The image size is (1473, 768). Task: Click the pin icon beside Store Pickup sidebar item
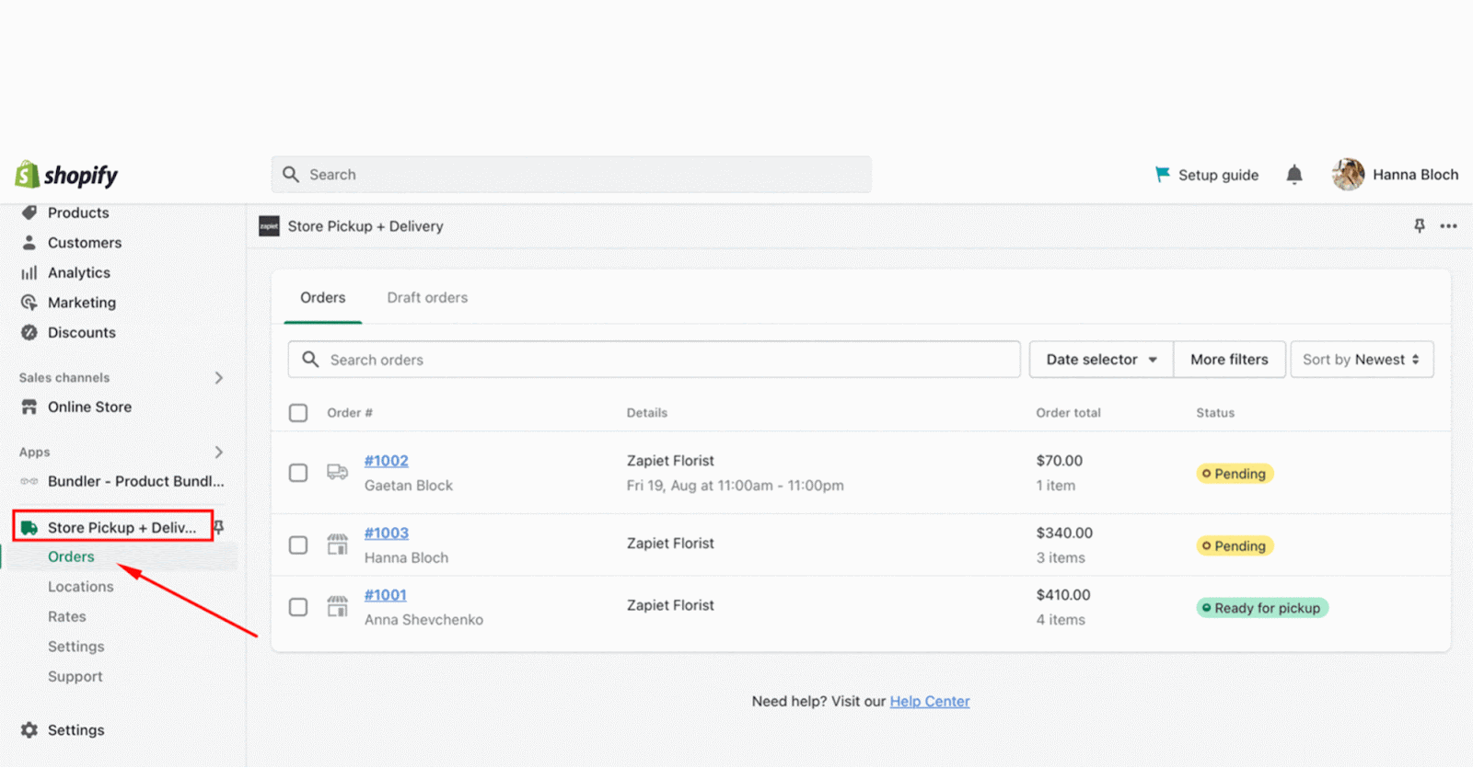[x=219, y=527]
